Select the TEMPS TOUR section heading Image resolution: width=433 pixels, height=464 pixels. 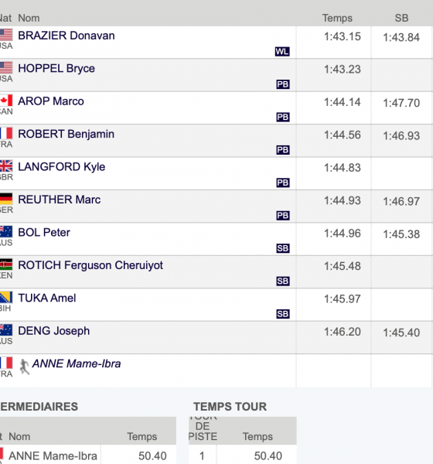tap(230, 407)
